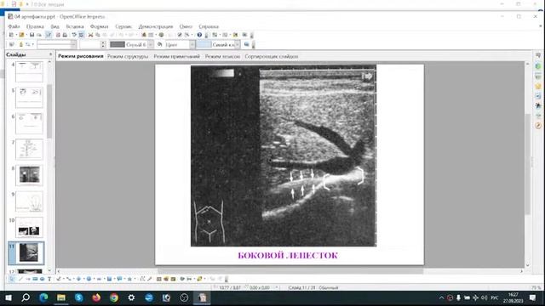Screen dimensions: 545x306
Task: Click the gray line color swatch
Action: click(118, 45)
